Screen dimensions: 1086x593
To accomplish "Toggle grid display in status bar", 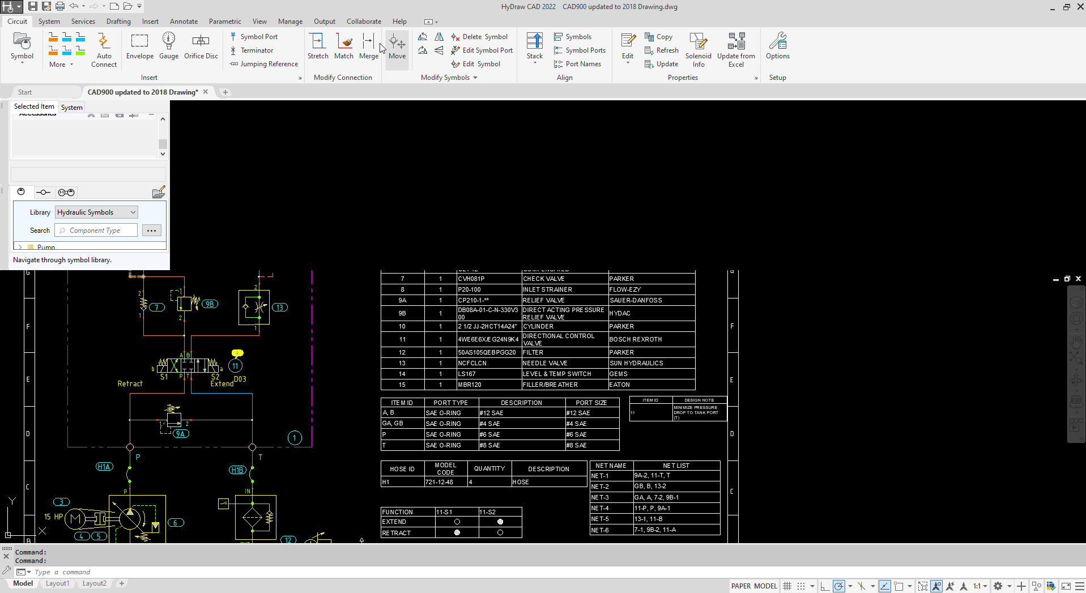I will click(787, 586).
